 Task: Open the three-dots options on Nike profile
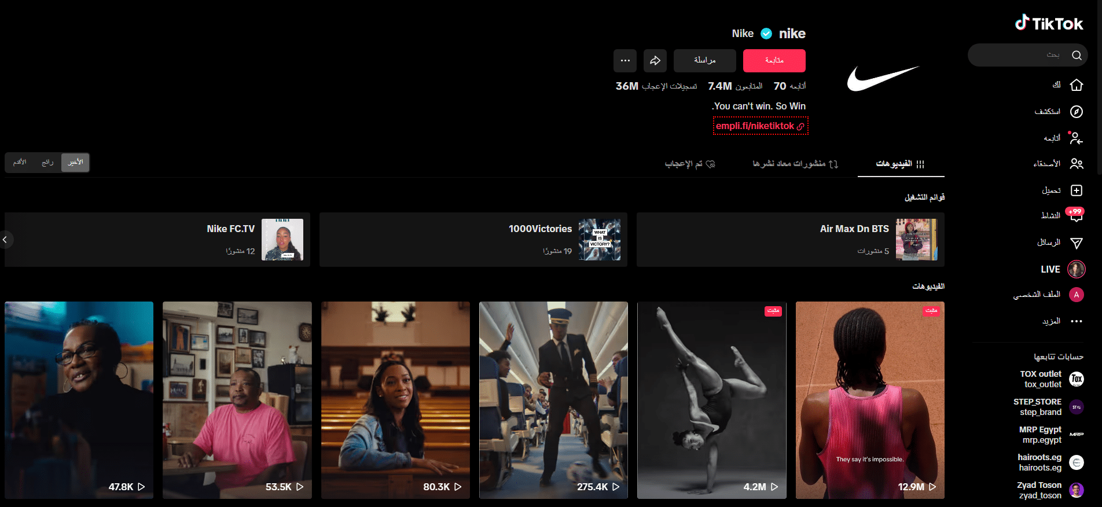tap(625, 61)
